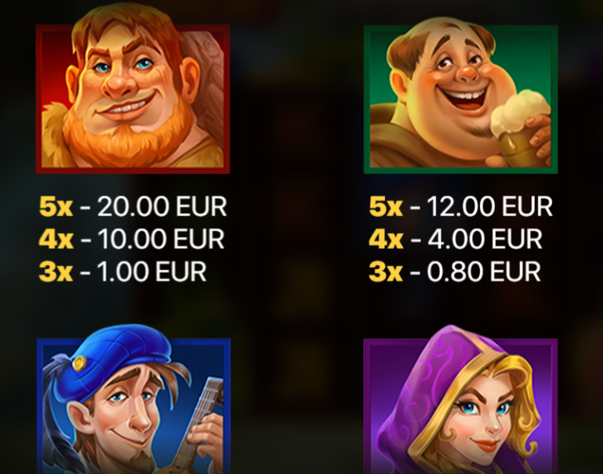The height and width of the screenshot is (474, 603).
Task: Click the yellow 3x label under monk
Action: 386,272
